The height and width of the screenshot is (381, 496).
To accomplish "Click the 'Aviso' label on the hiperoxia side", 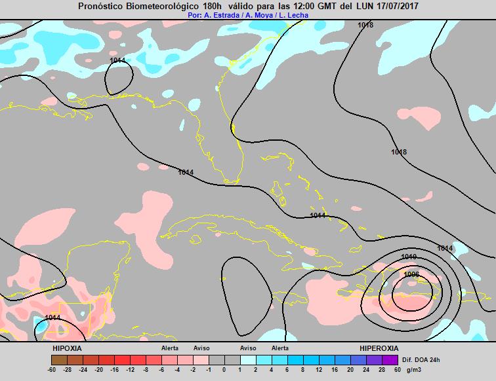I will (248, 348).
